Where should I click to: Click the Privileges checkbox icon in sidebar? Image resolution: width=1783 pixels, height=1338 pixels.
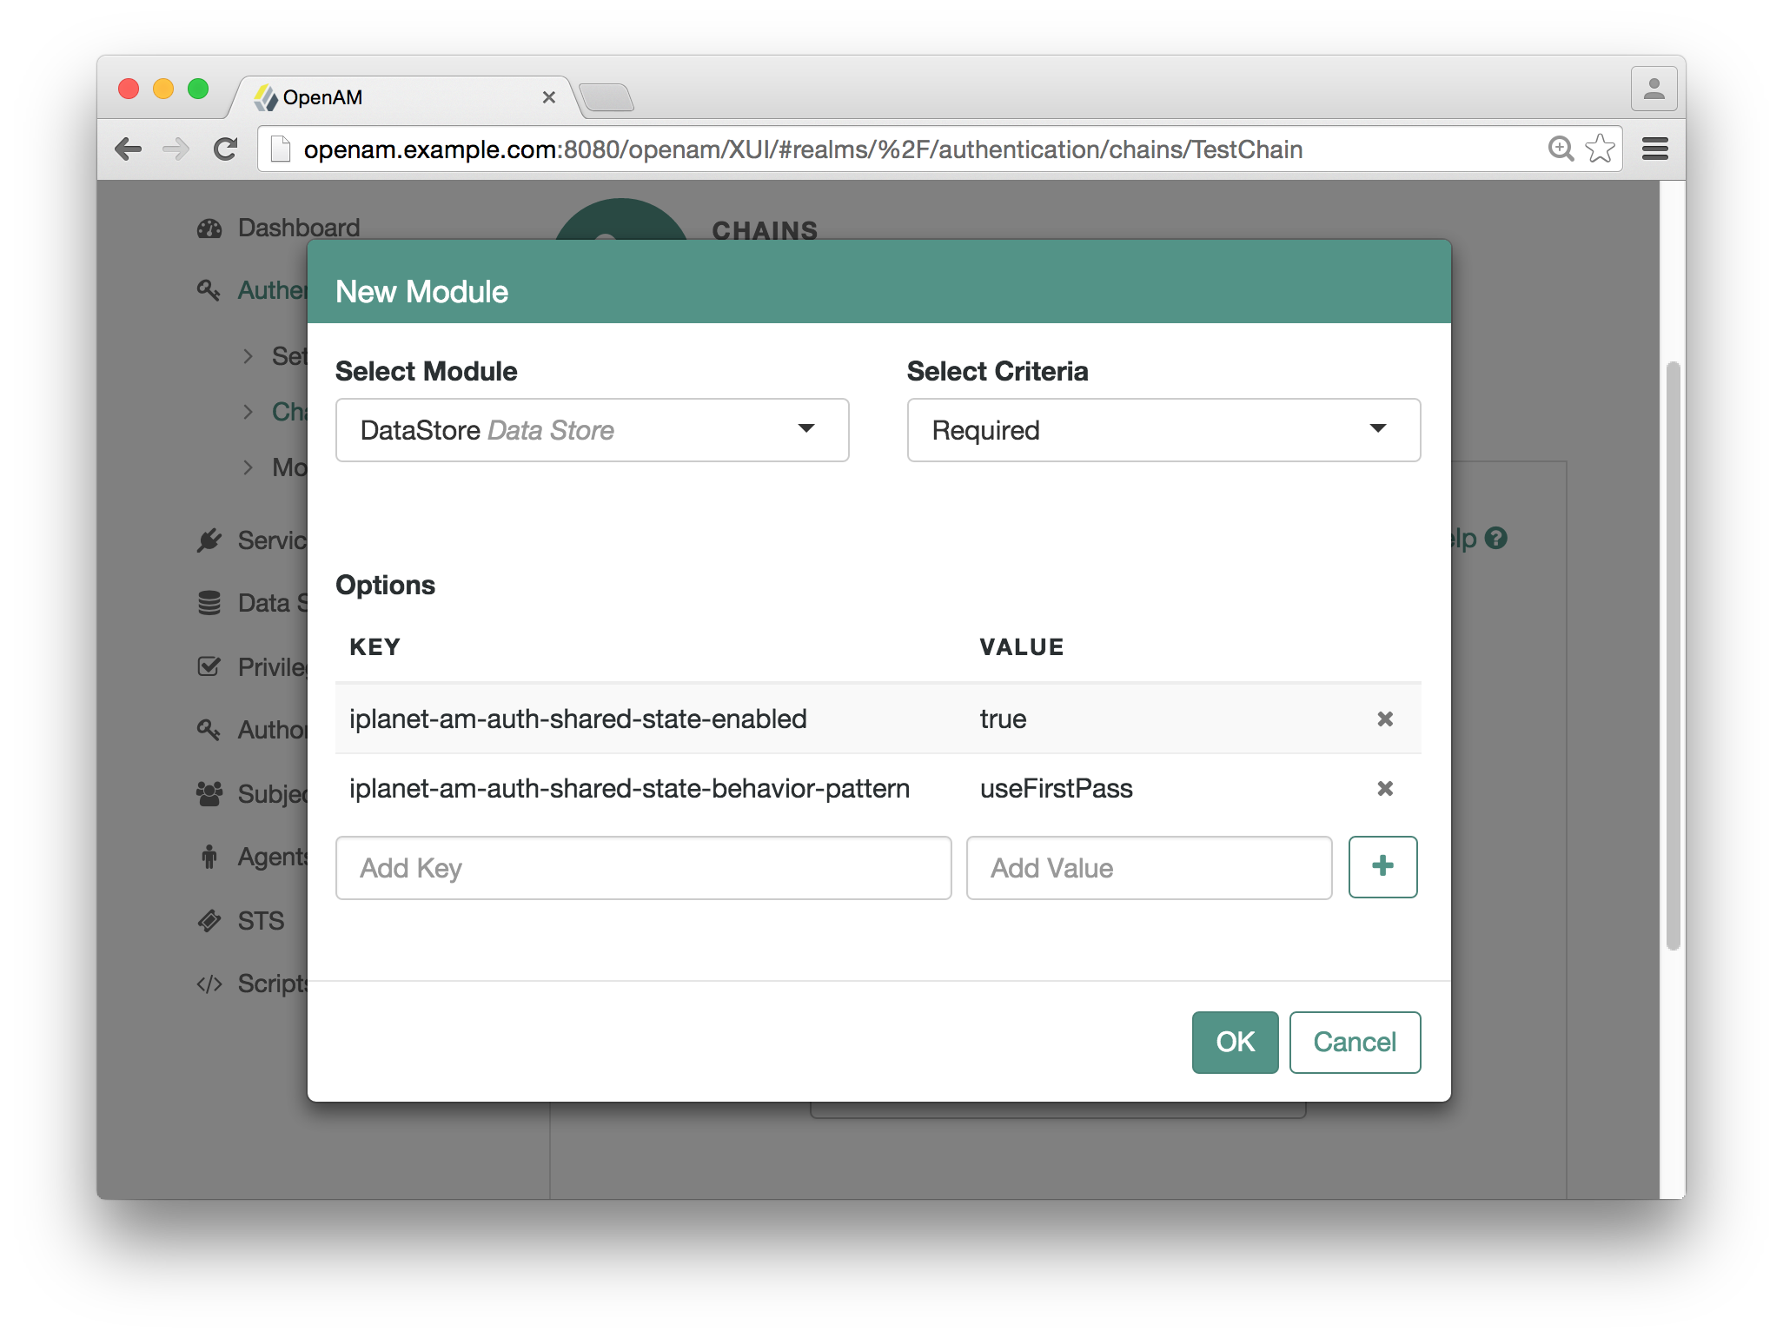click(x=209, y=666)
